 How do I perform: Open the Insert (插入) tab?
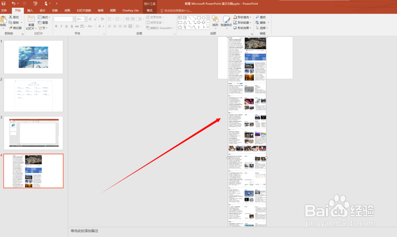coord(30,10)
